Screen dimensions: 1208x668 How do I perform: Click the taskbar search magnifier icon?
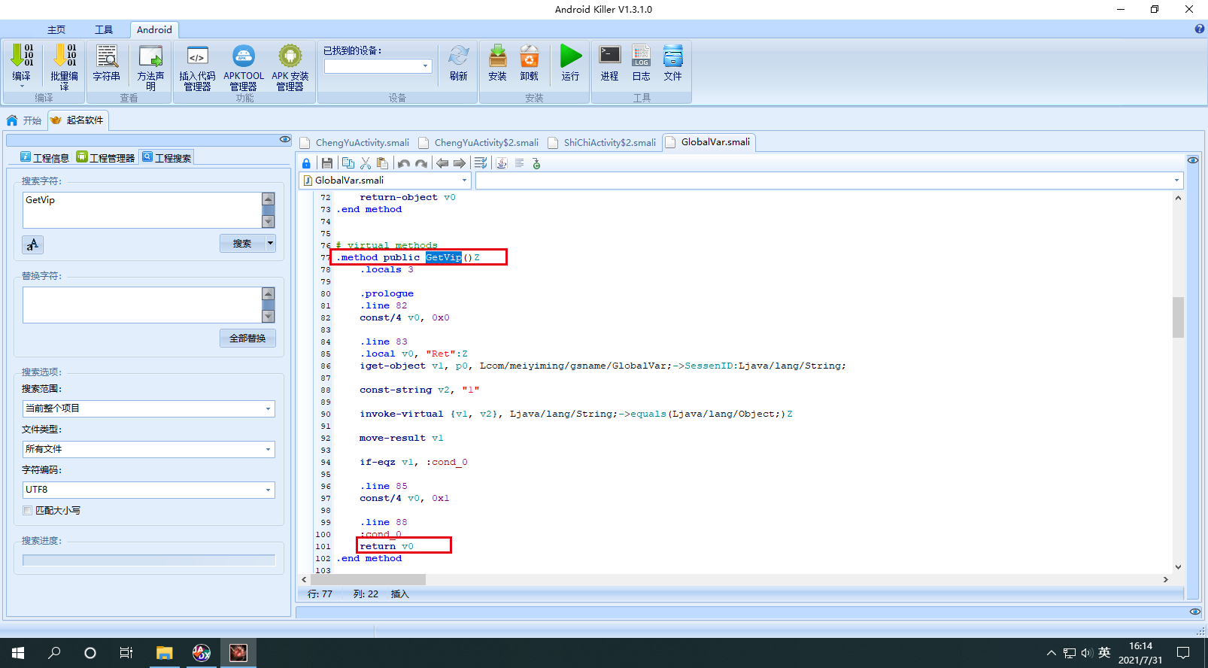(54, 653)
